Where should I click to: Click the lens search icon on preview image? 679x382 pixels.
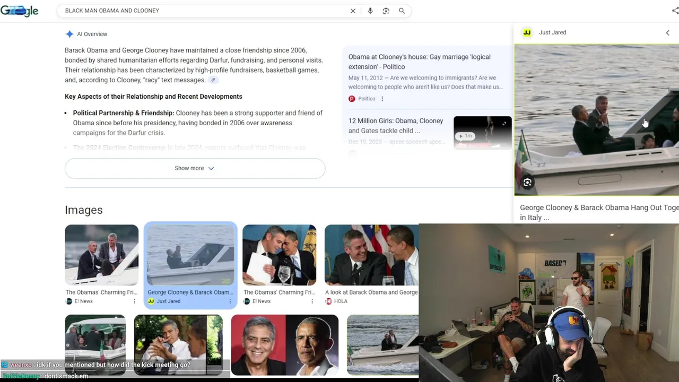pyautogui.click(x=527, y=183)
